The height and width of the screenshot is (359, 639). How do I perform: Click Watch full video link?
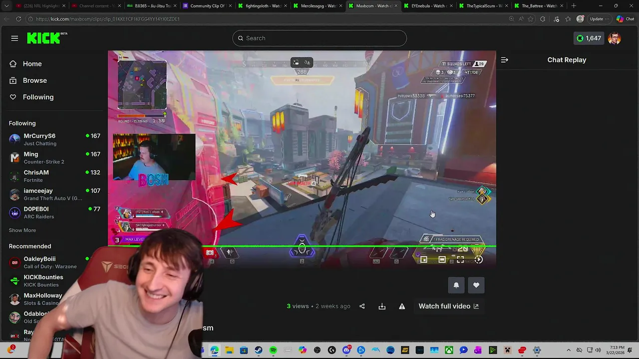pos(448,306)
